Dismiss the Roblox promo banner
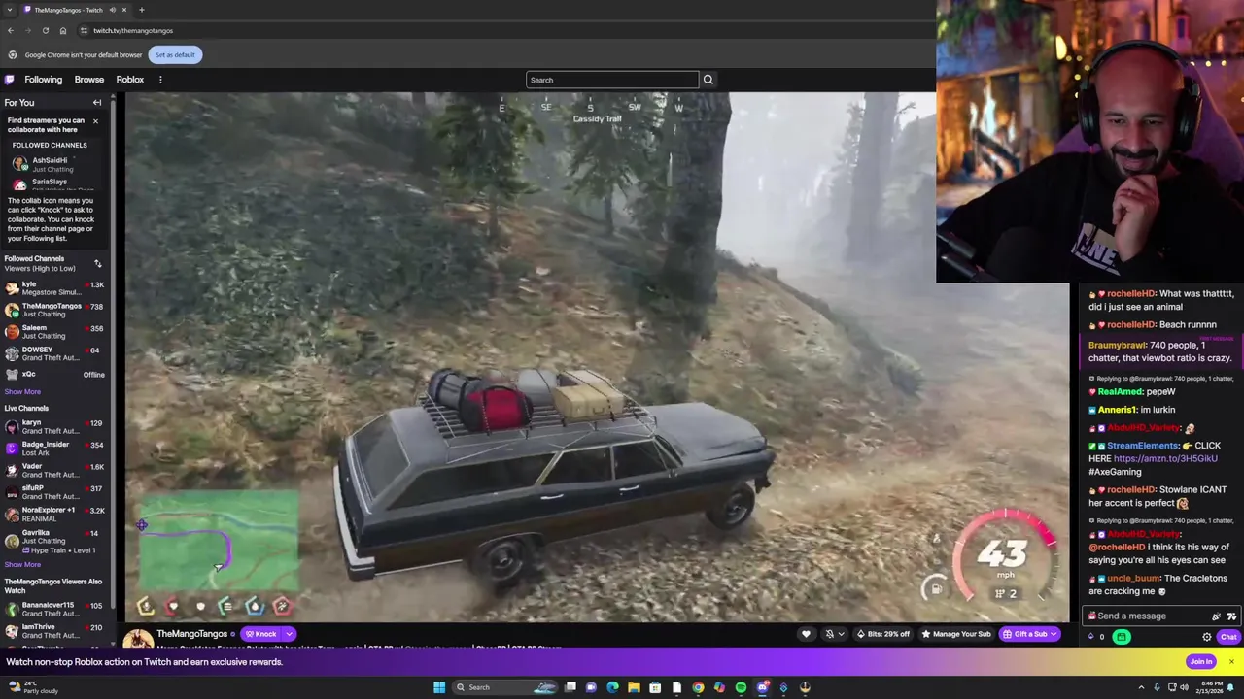1244x699 pixels. [1231, 662]
